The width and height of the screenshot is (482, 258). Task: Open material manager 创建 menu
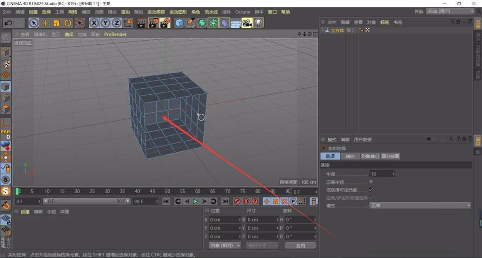25,212
